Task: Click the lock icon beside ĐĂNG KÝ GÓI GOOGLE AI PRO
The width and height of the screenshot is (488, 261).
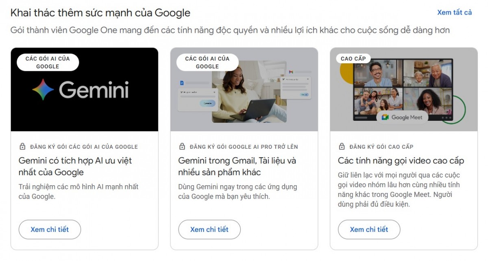Action: pos(183,147)
